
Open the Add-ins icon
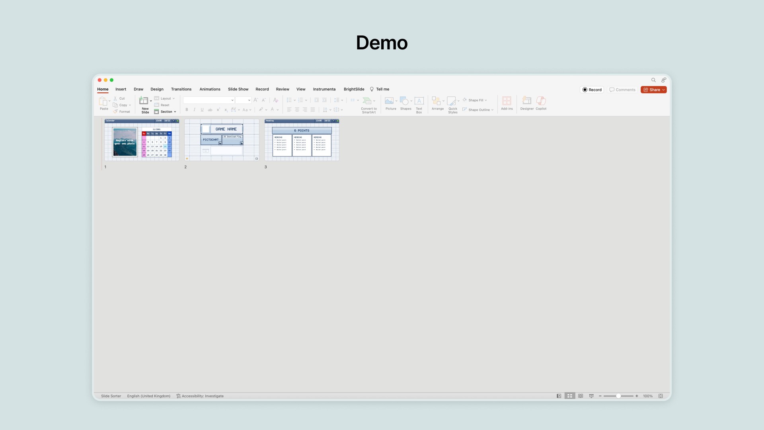click(x=507, y=101)
